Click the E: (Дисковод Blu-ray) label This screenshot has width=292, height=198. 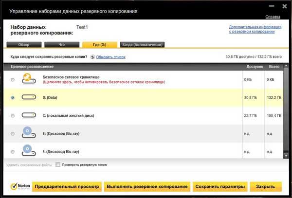tap(61, 134)
